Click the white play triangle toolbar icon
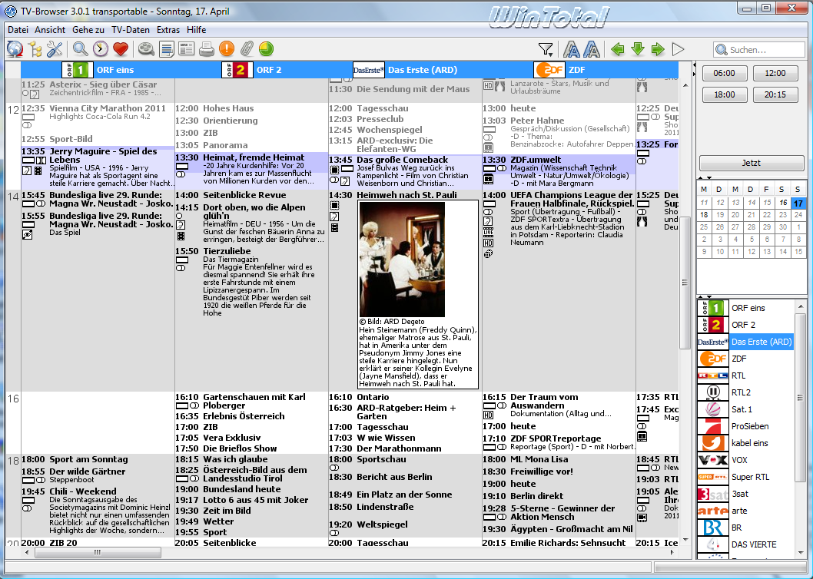 pos(678,50)
